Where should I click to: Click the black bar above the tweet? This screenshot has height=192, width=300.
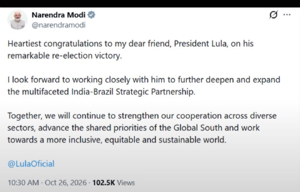tap(150, 3)
